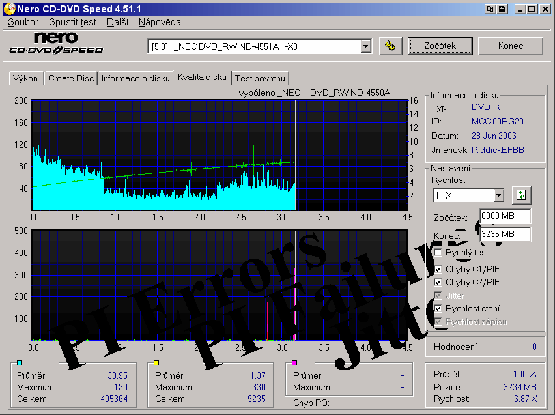This screenshot has height=415, width=555.
Task: Click the Pozice value 3234 MB
Action: pyautogui.click(x=520, y=388)
